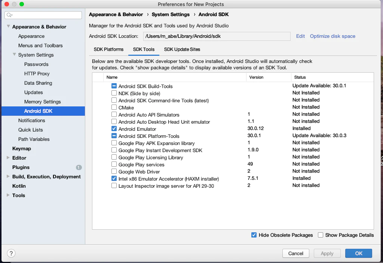This screenshot has width=383, height=263.
Task: Toggle Android SDK Platform-Tools checkbox
Action: point(114,136)
